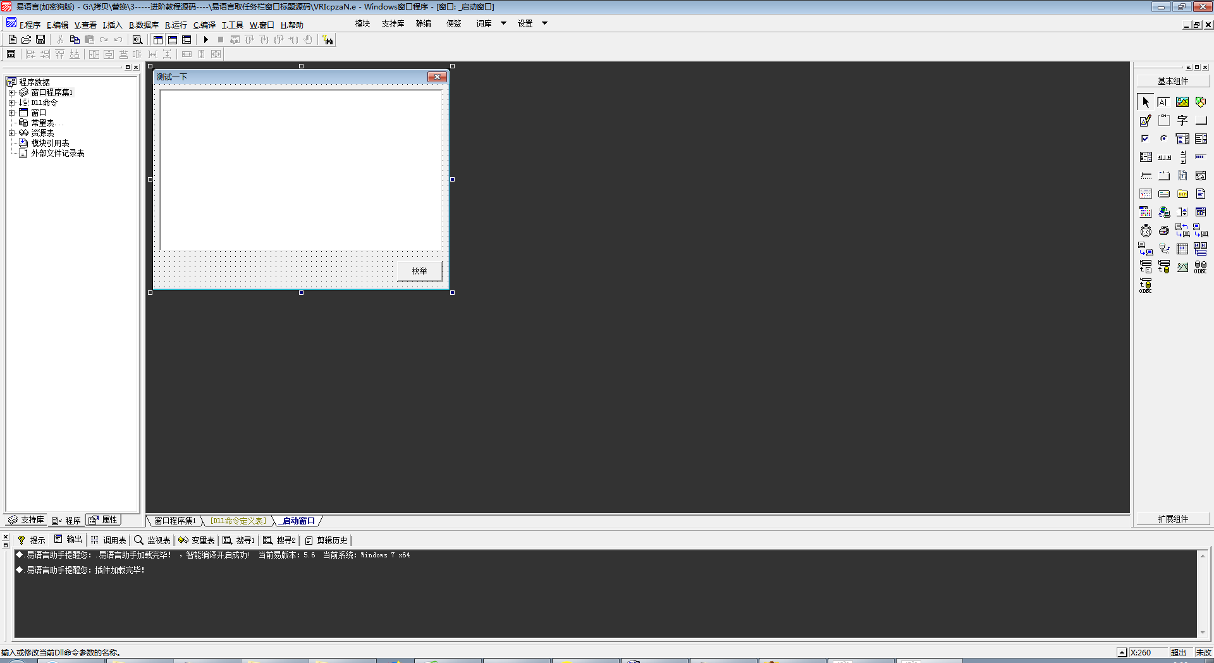Switch to the 窗口程序集1 tab
The height and width of the screenshot is (663, 1214).
point(175,521)
